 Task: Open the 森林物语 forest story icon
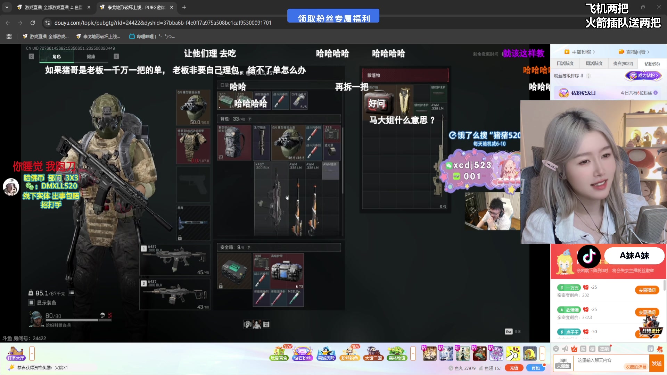pos(397,353)
